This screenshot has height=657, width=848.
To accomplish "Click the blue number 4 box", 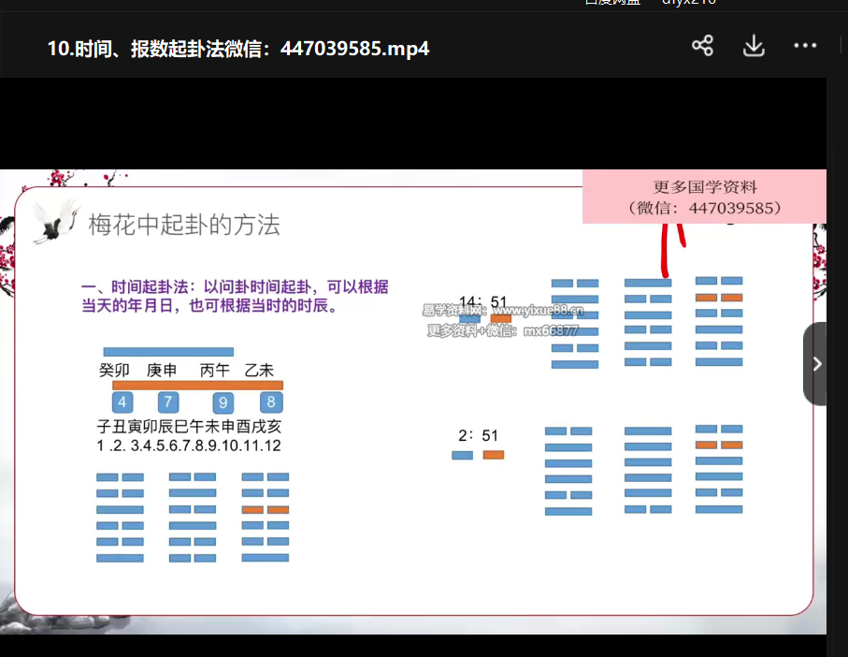I will tap(122, 402).
